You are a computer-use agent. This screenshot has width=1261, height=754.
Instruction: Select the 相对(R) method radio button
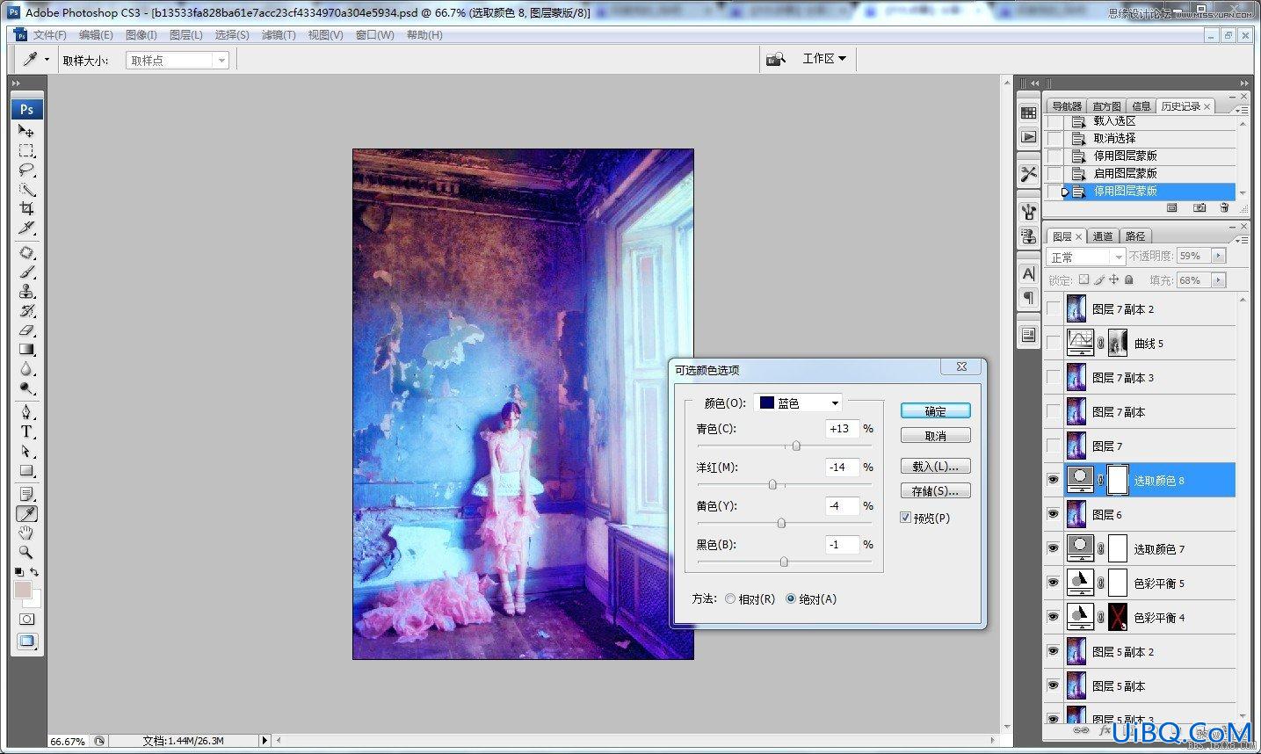tap(730, 598)
